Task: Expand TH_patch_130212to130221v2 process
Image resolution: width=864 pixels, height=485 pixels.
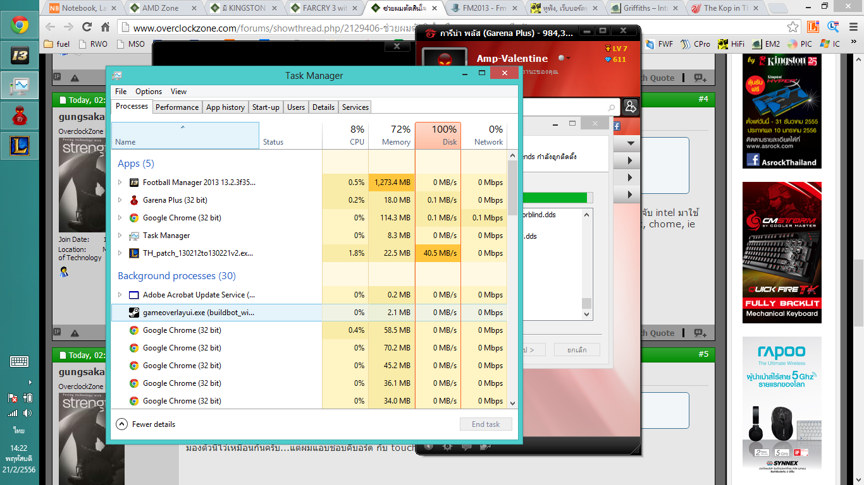Action: (120, 253)
